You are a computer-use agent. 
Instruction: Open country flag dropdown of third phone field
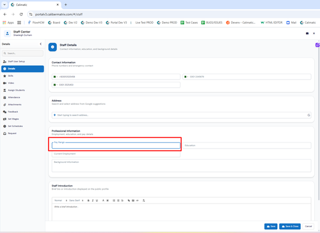[56, 85]
